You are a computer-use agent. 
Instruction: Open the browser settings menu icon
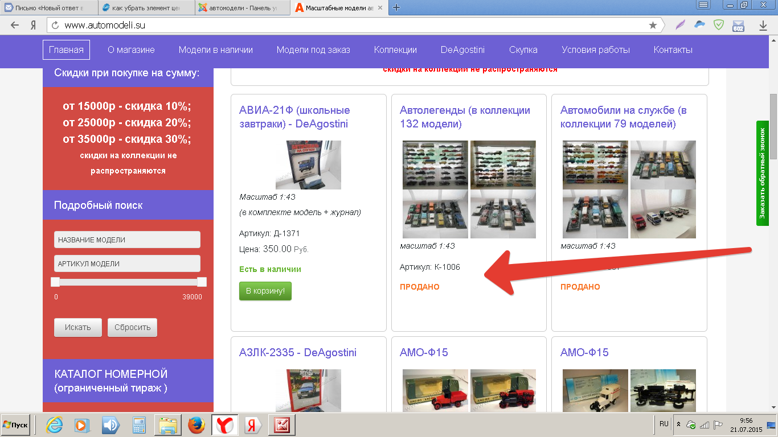tap(704, 5)
